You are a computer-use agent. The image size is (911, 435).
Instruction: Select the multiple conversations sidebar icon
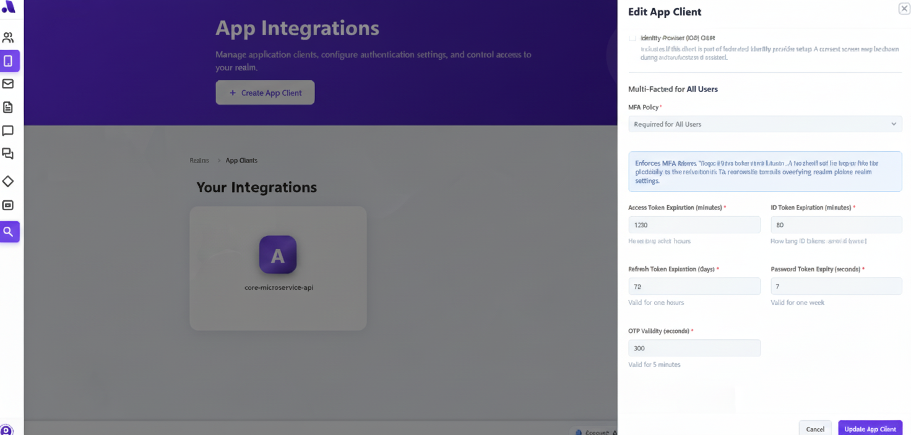9,154
